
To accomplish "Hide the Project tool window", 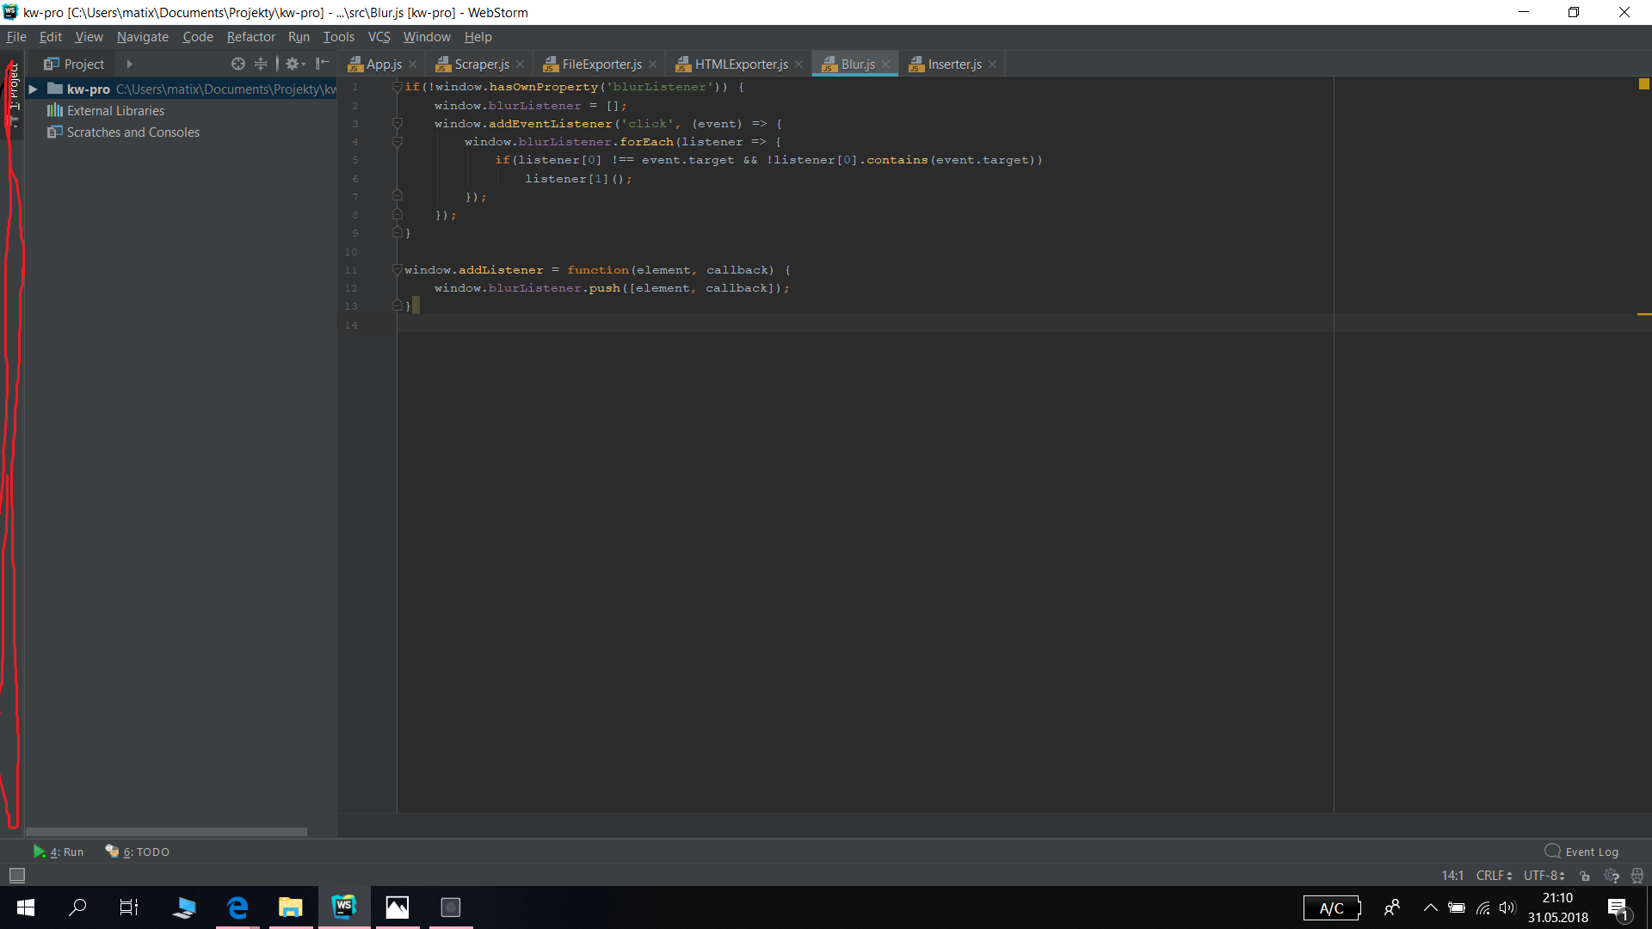I will click(323, 63).
